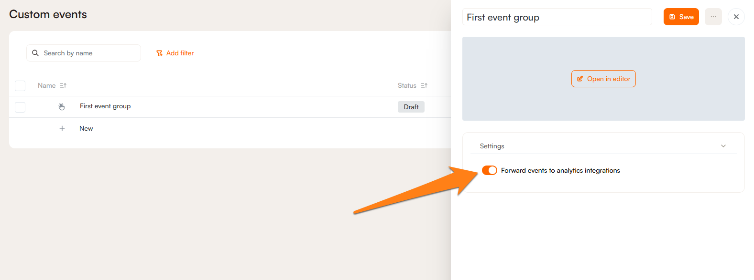Click the Settings section header label
Screen dimensions: 754x280
tap(492, 146)
